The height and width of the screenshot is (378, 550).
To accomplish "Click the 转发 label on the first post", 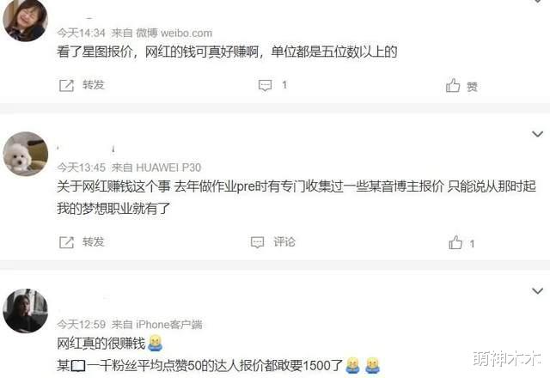I will click(x=94, y=85).
